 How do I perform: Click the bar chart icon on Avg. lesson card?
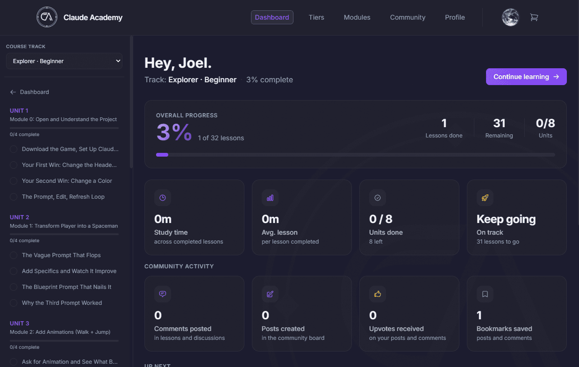point(270,198)
